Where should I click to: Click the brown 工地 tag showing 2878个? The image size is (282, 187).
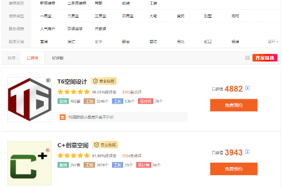tap(89, 165)
